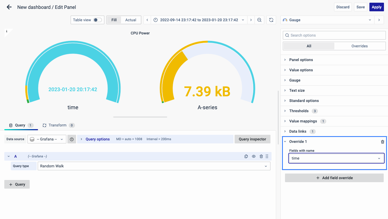
Task: Switch to the Overrides options tab
Action: [359, 46]
